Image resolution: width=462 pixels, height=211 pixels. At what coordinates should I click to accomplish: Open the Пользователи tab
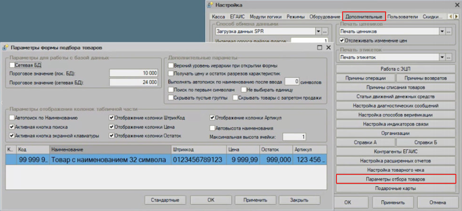(x=403, y=16)
